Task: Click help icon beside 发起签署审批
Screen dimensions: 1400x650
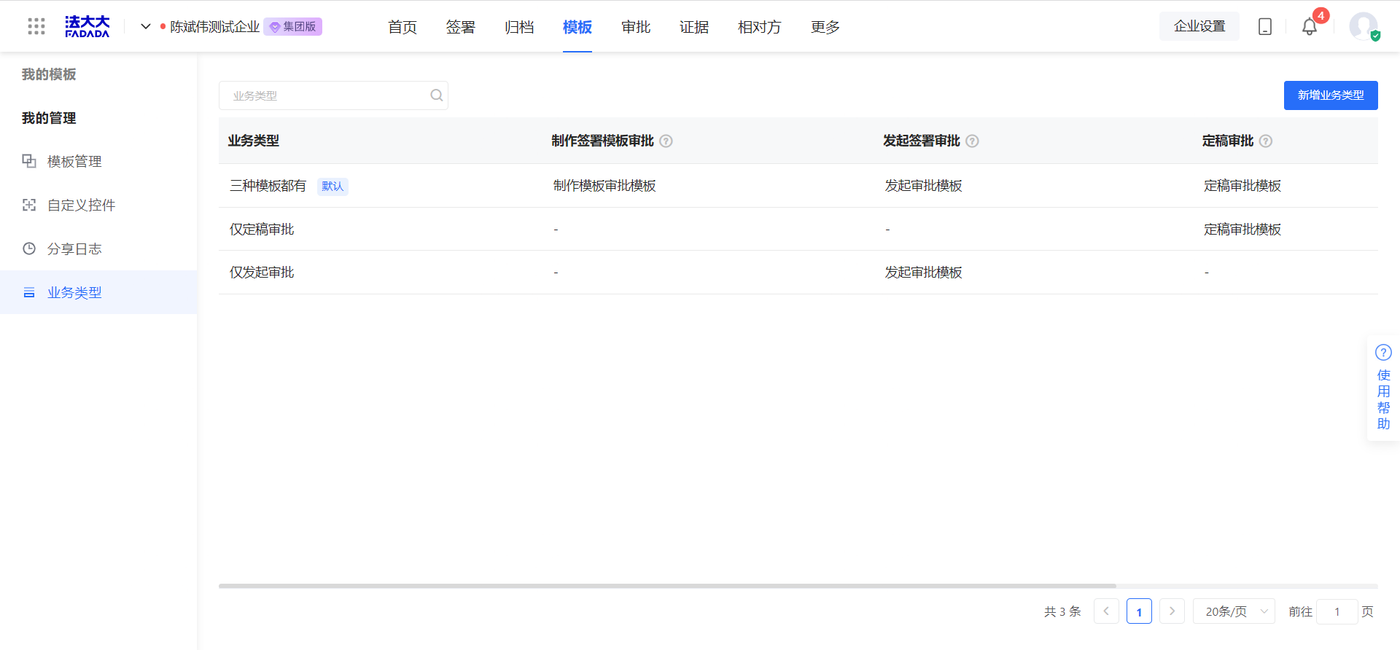Action: coord(972,141)
